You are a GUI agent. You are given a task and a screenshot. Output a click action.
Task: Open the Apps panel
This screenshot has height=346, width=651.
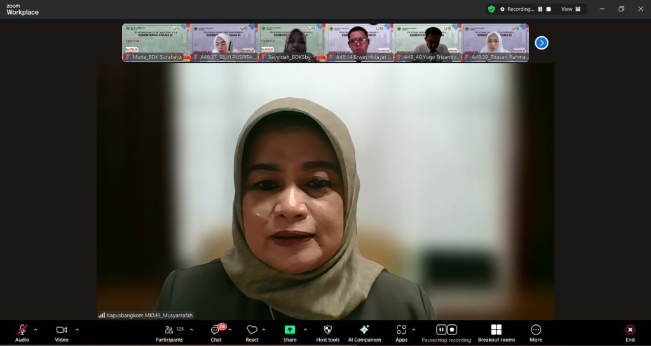[401, 330]
